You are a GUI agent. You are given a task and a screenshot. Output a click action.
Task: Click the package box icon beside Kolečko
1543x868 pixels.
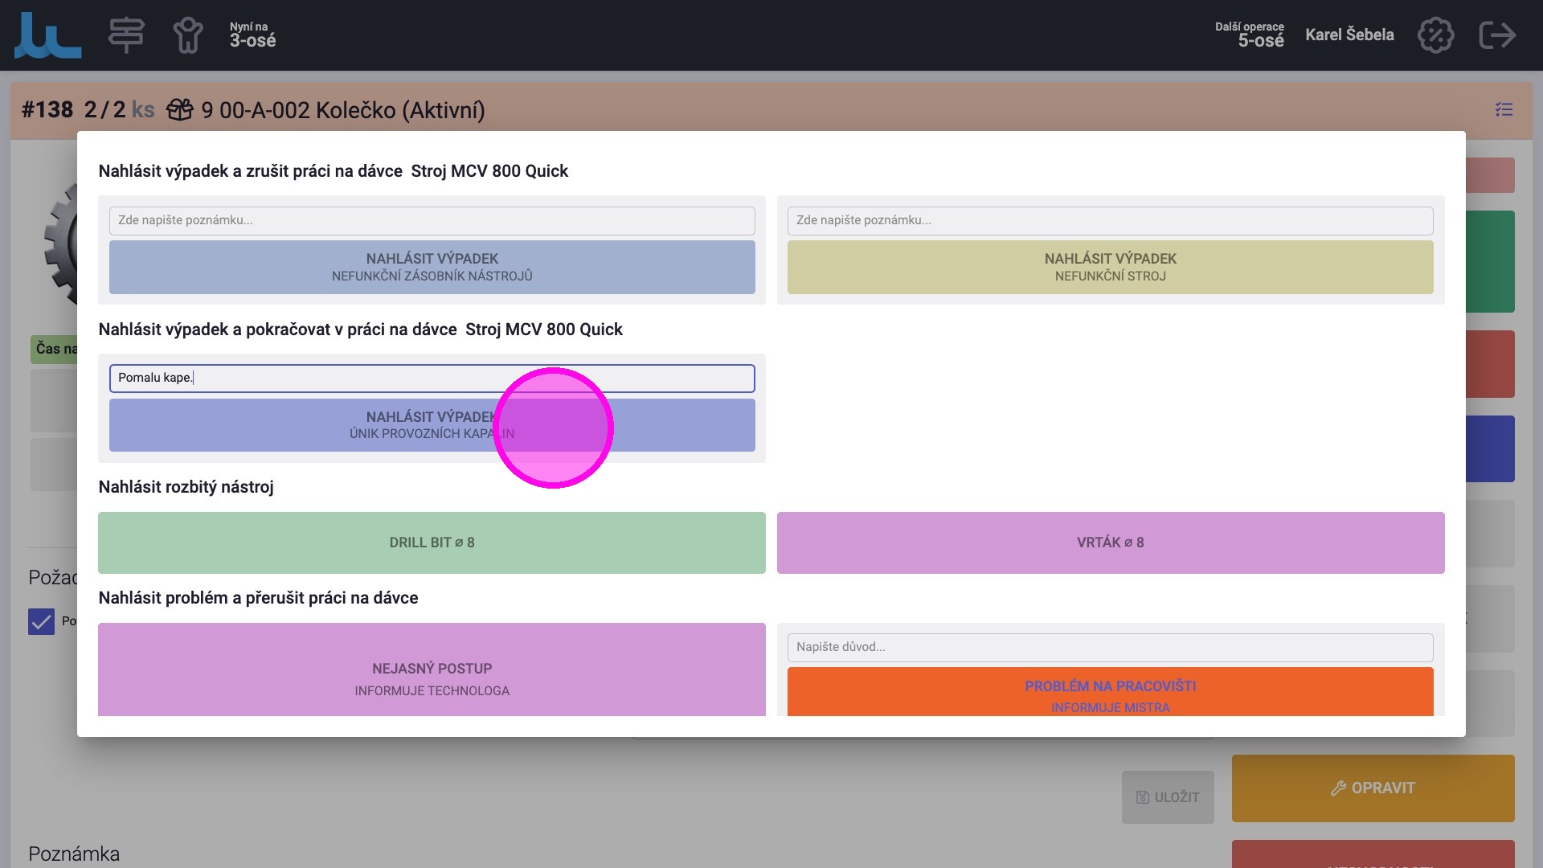tap(180, 109)
